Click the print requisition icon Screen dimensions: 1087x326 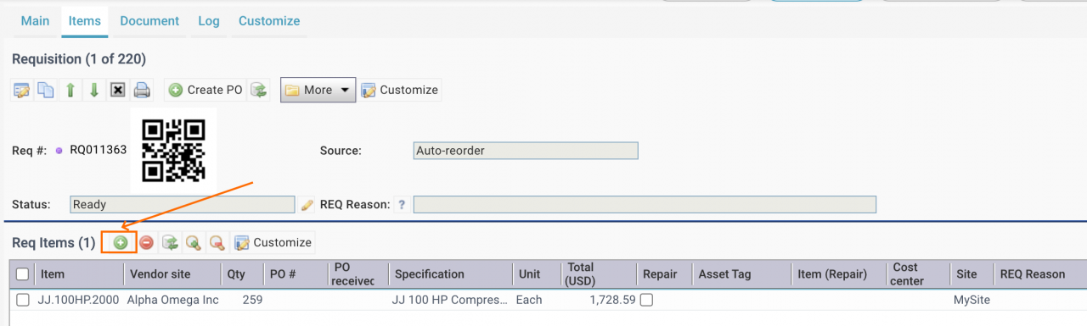pyautogui.click(x=142, y=90)
